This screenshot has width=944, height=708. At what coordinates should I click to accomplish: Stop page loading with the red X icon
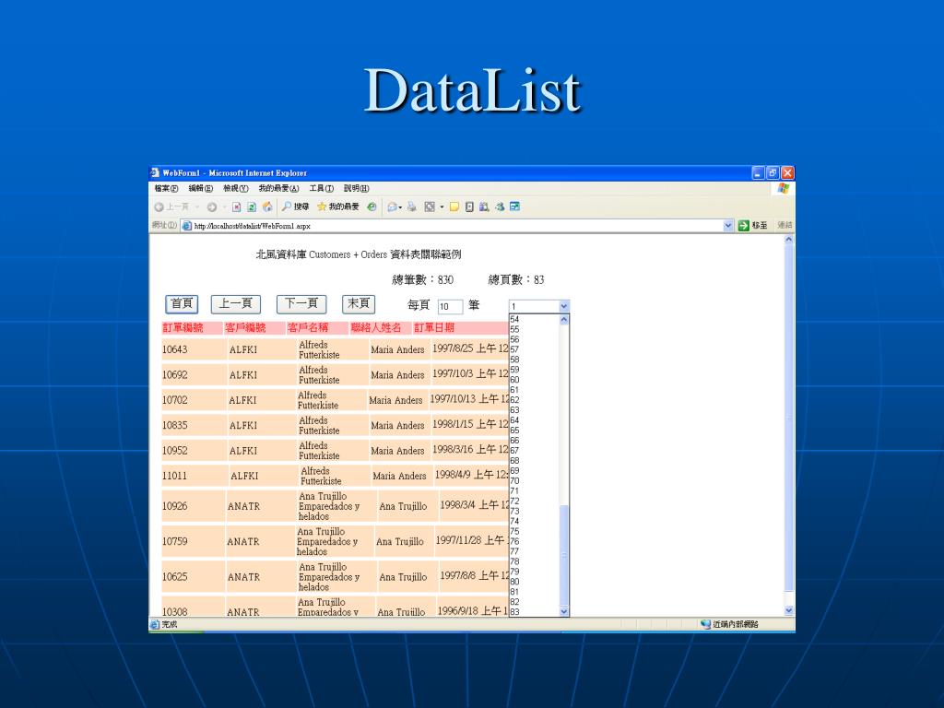tap(237, 207)
